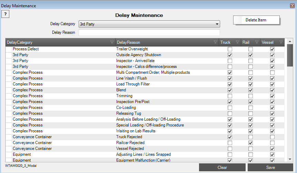
Task: Expand the Delay Category dropdown
Action: (x=217, y=24)
